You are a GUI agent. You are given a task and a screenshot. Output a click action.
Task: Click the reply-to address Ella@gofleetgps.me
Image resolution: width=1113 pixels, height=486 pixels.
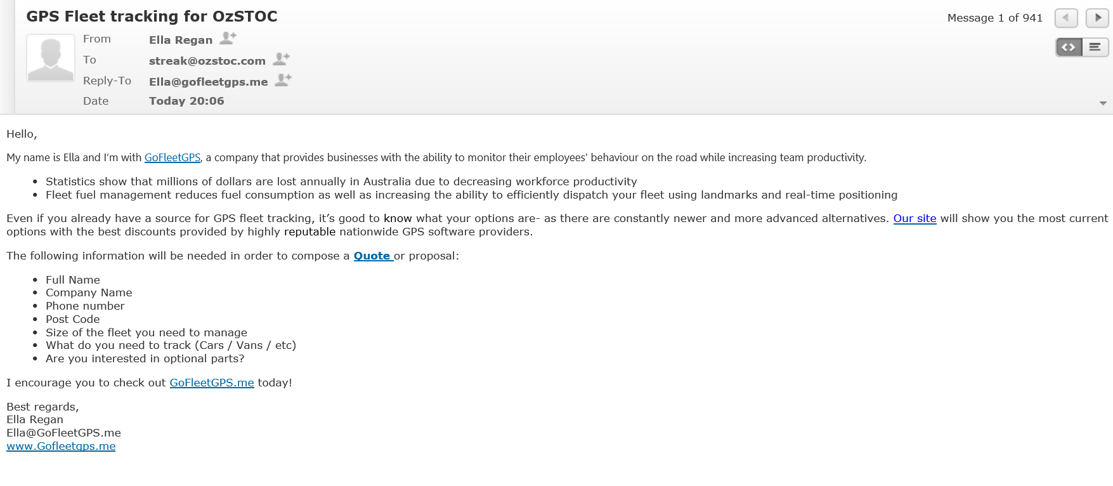pos(208,82)
